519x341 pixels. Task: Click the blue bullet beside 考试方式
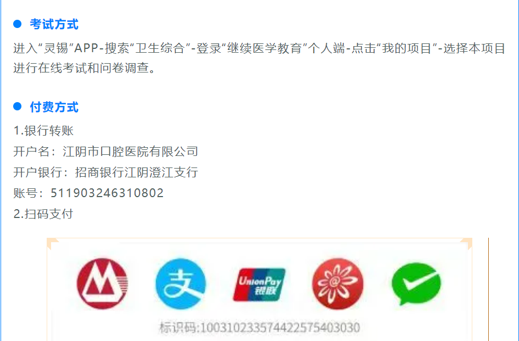[x=17, y=24]
